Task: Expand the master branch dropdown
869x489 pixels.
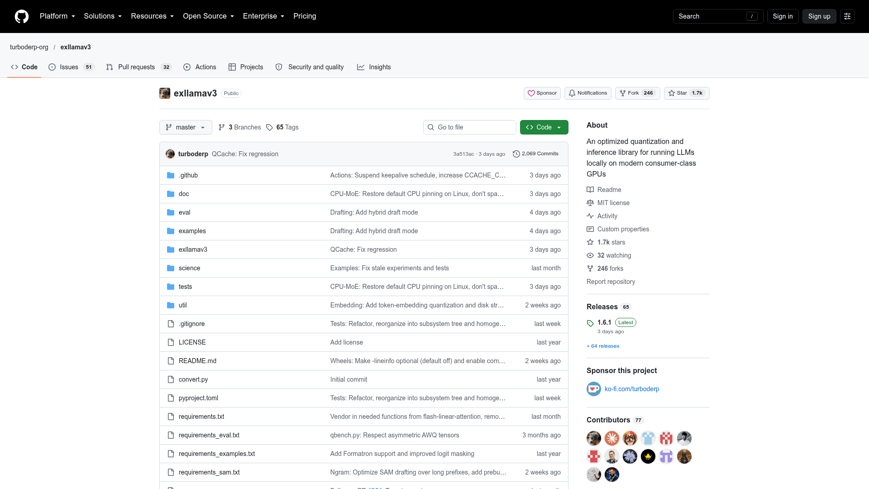Action: point(186,127)
